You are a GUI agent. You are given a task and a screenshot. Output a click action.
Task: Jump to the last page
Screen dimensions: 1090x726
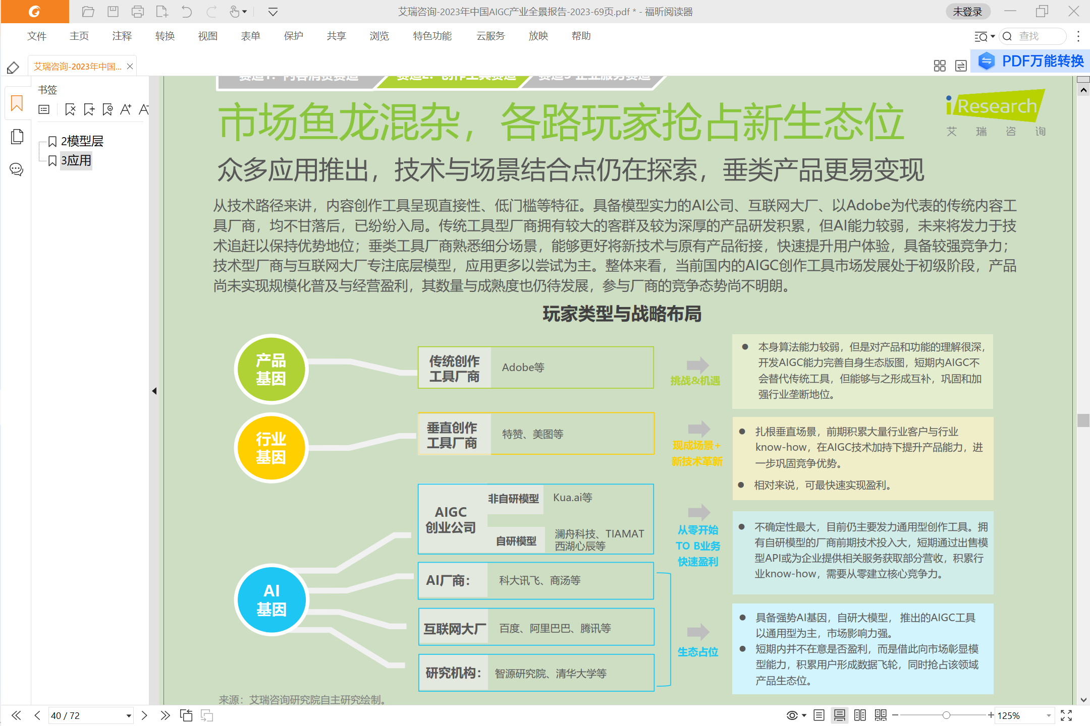tap(165, 715)
